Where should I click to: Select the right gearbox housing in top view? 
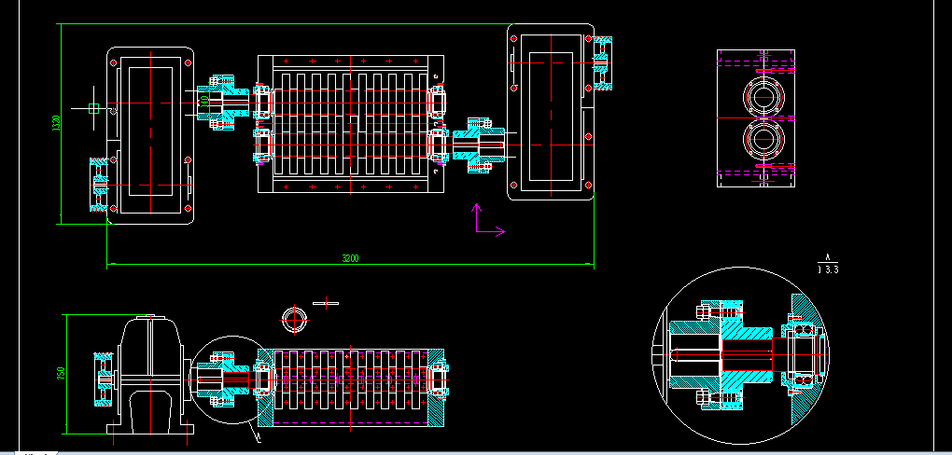coord(551,112)
